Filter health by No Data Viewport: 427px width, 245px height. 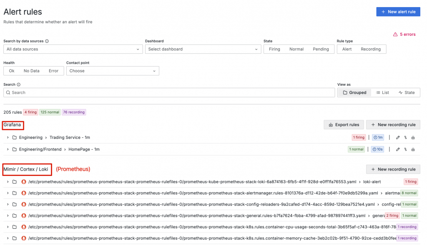pyautogui.click(x=31, y=71)
